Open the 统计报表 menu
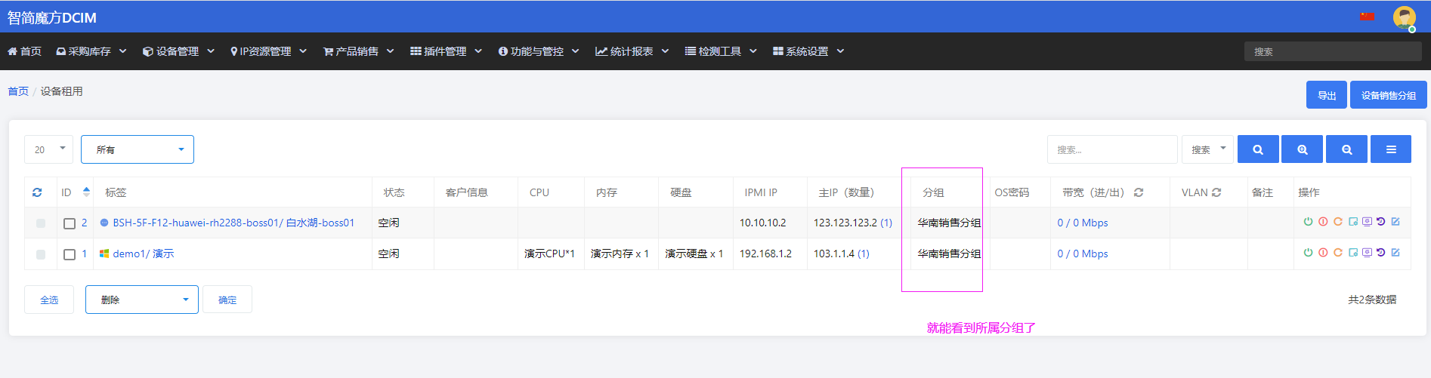 (632, 51)
